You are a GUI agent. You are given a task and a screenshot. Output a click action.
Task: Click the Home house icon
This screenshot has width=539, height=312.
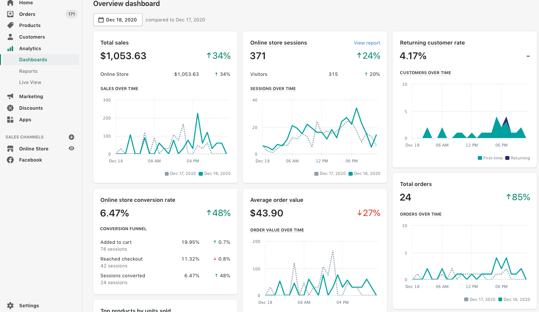click(10, 3)
